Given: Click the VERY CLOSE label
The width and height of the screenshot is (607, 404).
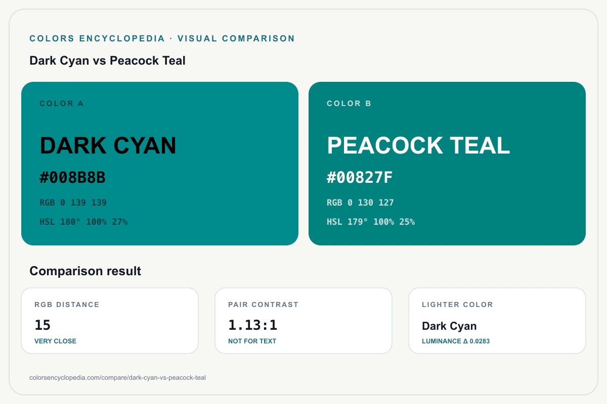Looking at the screenshot, I should point(55,341).
